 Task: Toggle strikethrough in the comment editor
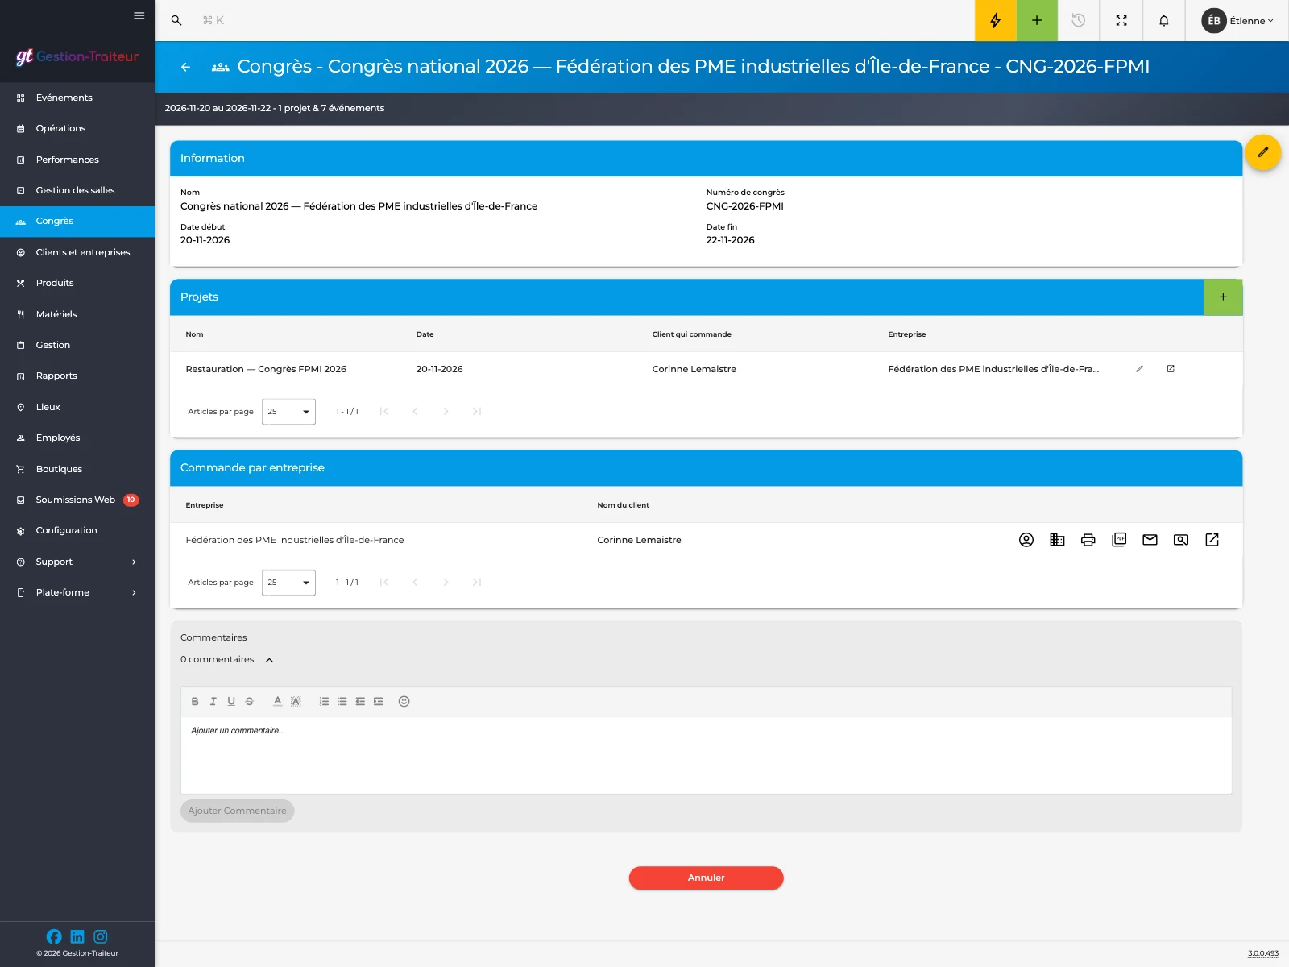pyautogui.click(x=250, y=702)
